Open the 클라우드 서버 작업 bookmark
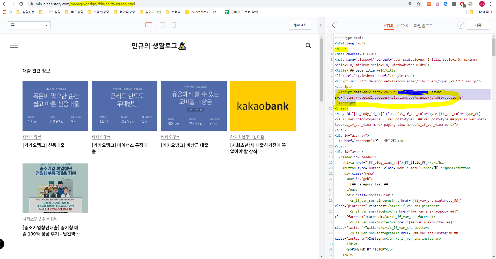 coord(243,12)
